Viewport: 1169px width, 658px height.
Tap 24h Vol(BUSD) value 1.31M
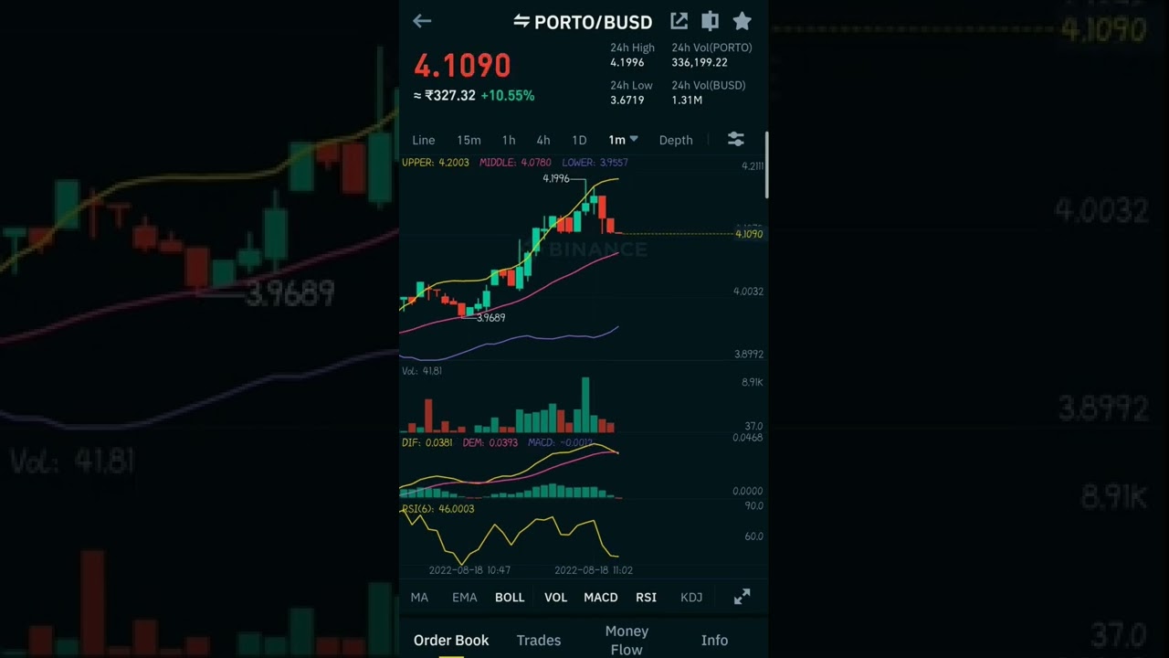[x=686, y=100]
